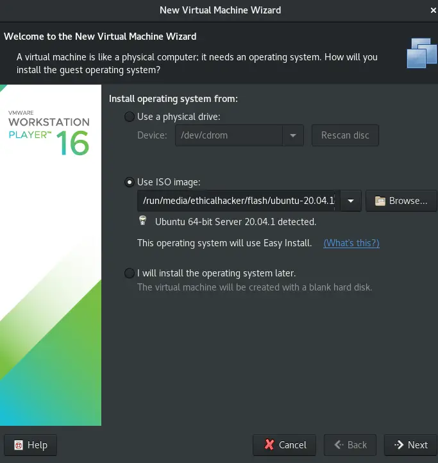Click the lightbulb hint icon
Viewport: 438px width, 463px height.
(142, 221)
